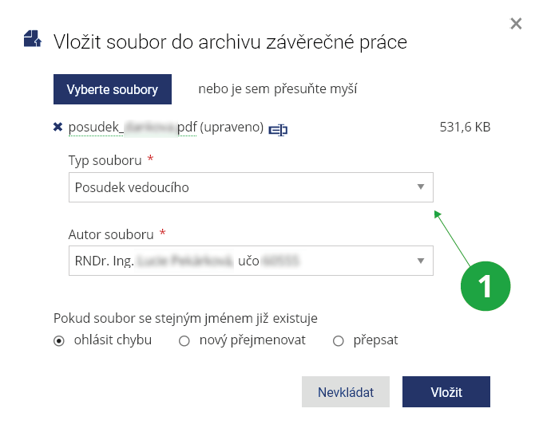Remove the posudek PDF file with the cross icon
The width and height of the screenshot is (539, 436).
(57, 127)
